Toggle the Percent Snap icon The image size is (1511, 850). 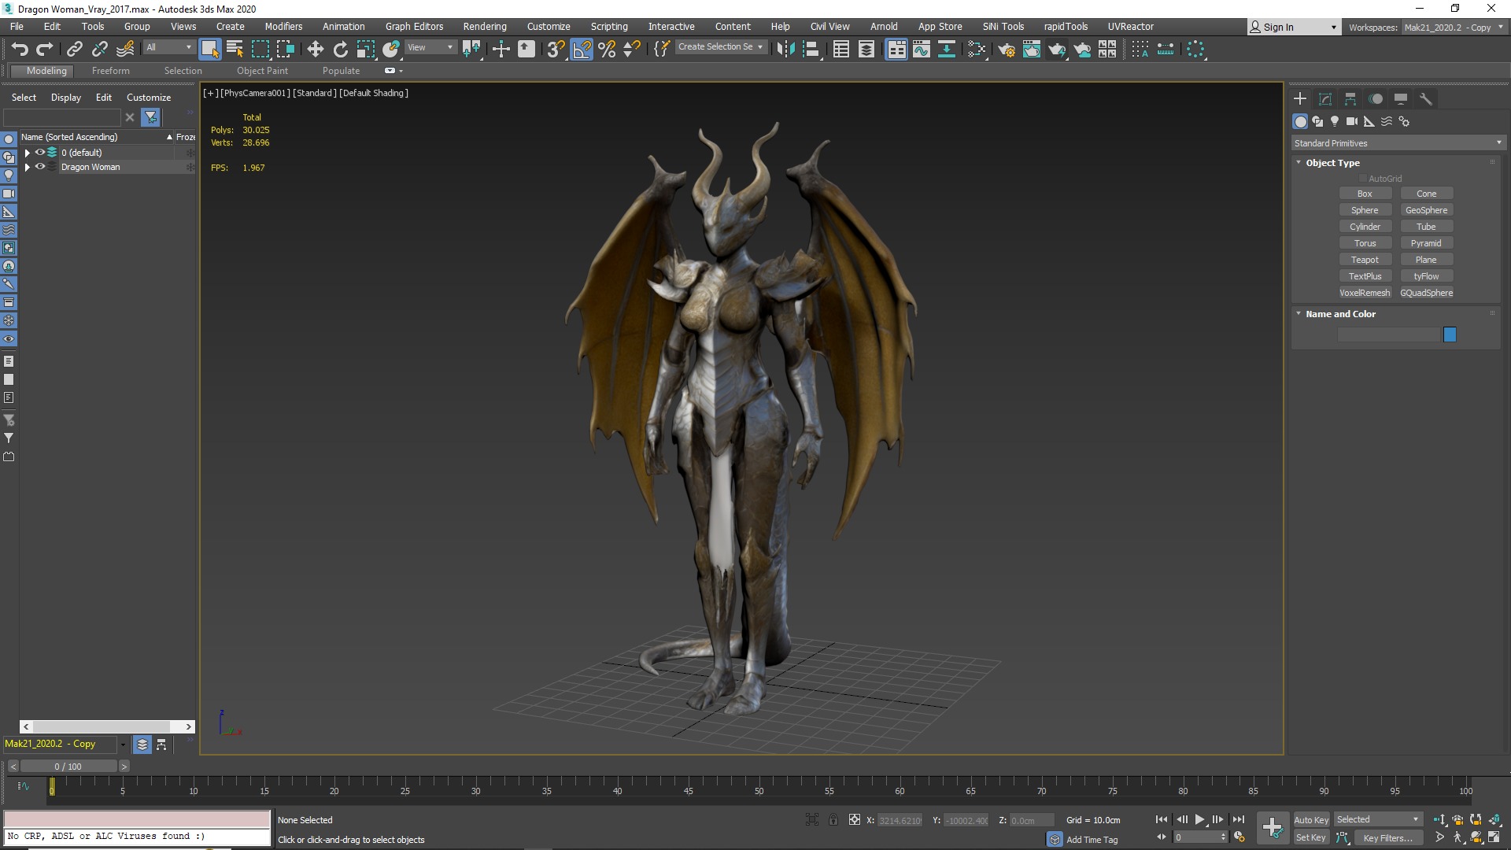pos(607,49)
